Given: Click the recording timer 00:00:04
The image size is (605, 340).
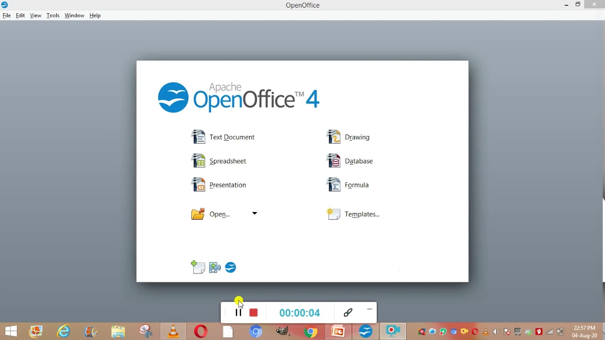Looking at the screenshot, I should tap(300, 313).
